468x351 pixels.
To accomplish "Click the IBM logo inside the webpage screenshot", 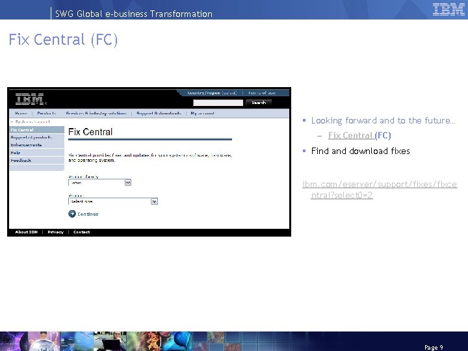I will pyautogui.click(x=29, y=99).
